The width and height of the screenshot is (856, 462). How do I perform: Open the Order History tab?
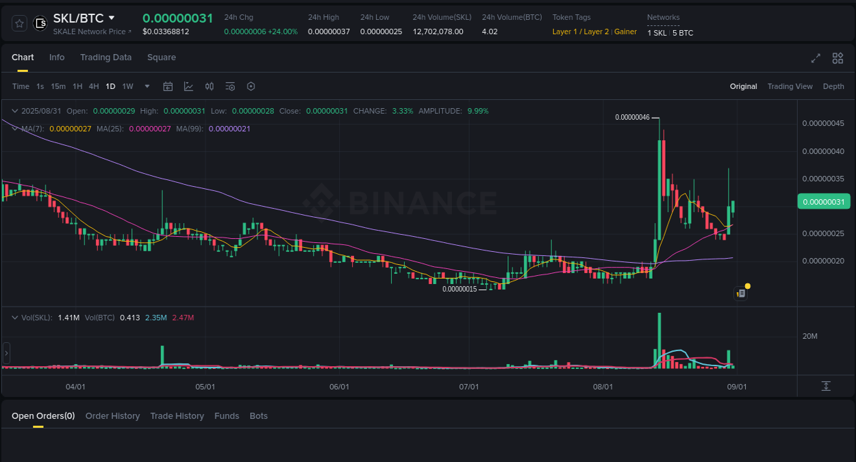click(x=112, y=415)
